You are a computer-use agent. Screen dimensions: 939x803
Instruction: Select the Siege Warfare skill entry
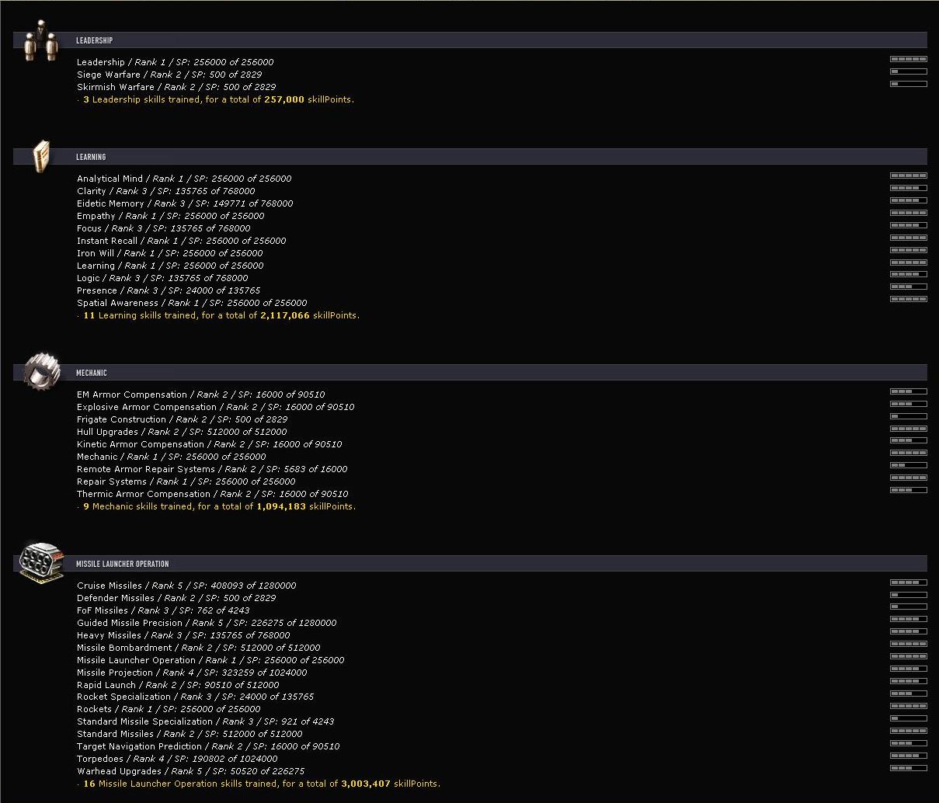(169, 75)
